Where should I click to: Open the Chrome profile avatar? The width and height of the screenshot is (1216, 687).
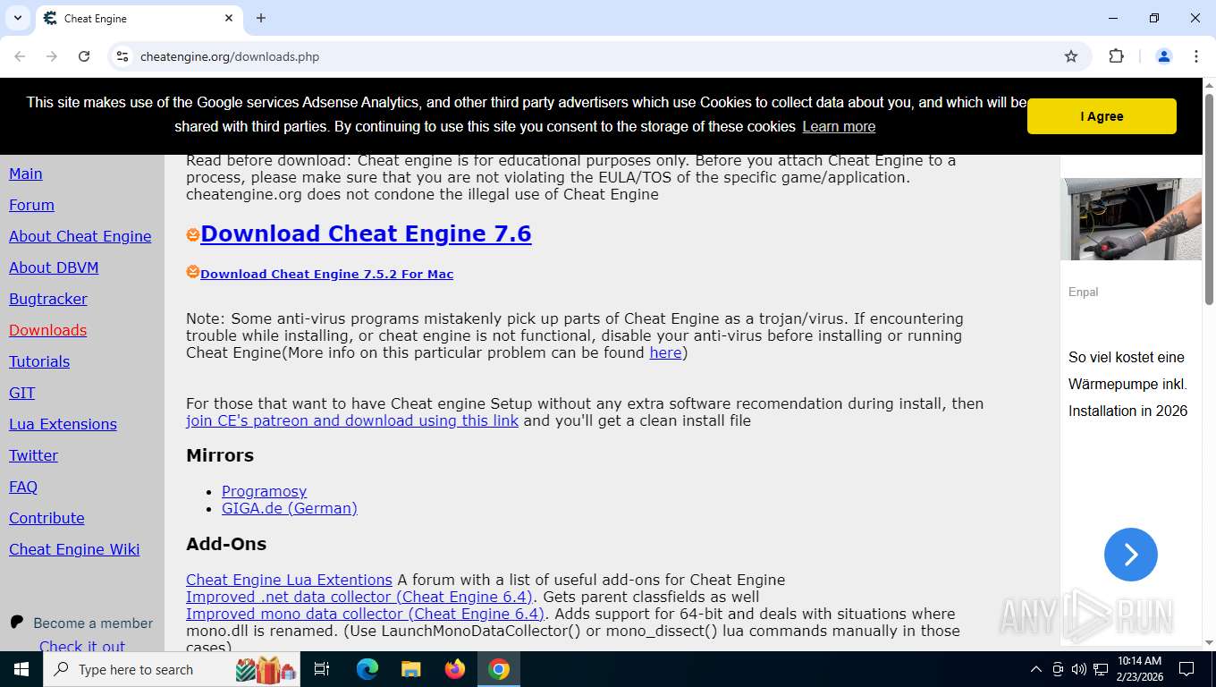(x=1164, y=56)
